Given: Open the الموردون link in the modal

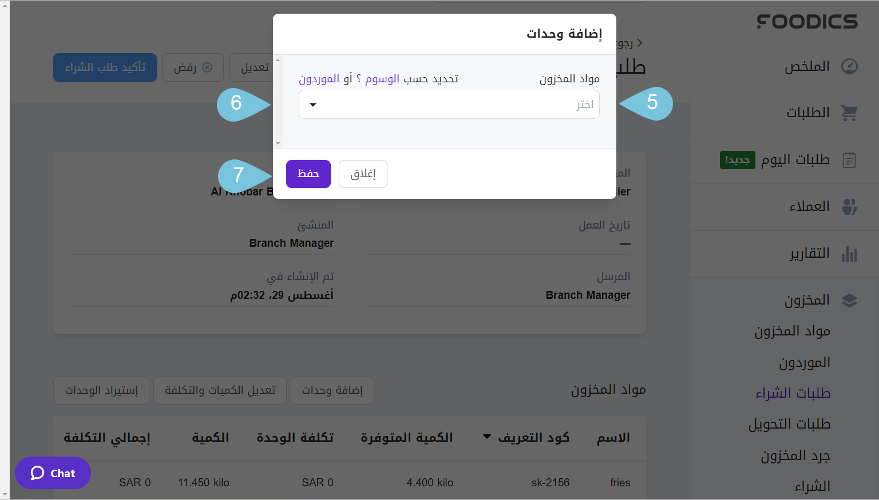Looking at the screenshot, I should [x=320, y=78].
